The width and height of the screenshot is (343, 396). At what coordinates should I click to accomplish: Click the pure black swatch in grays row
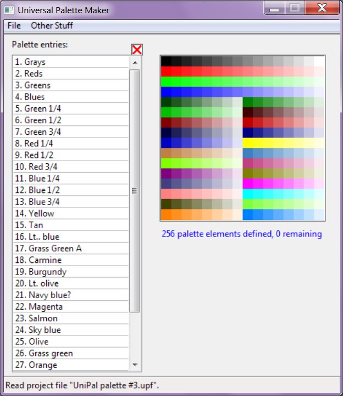[166, 62]
